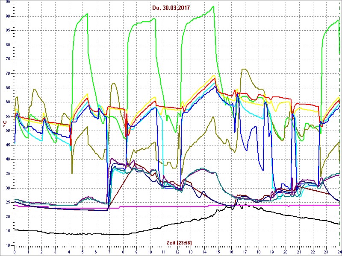The height and width of the screenshot is (256, 342).
Task: Click hour 5 on the time axis
Action: point(83,252)
